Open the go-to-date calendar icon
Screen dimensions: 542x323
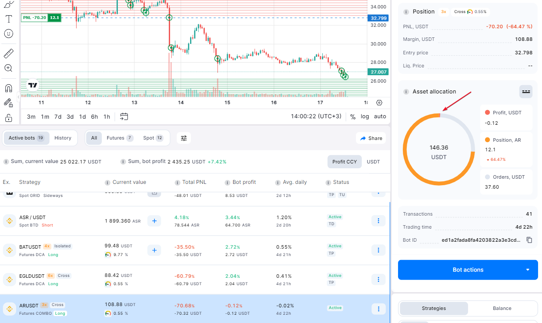(124, 117)
